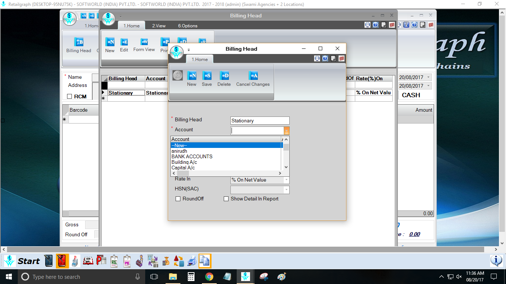
Task: Tick the RCM checkbox in back window
Action: coord(69,97)
